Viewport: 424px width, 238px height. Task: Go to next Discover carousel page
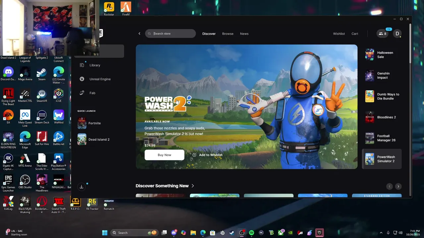pos(398,186)
